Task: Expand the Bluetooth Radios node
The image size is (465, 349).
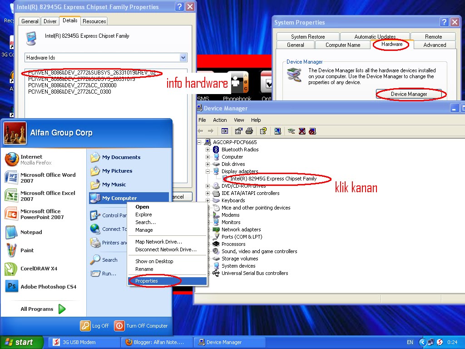Action: point(208,150)
